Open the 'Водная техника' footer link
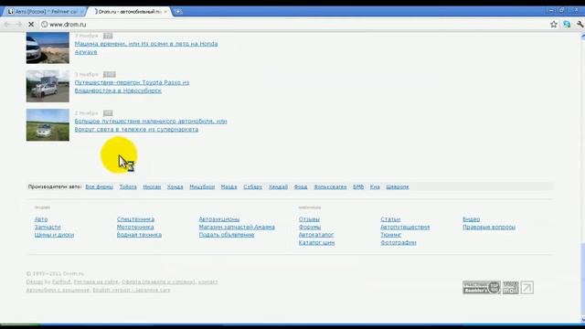Viewport: 585px width, 329px height. (139, 235)
